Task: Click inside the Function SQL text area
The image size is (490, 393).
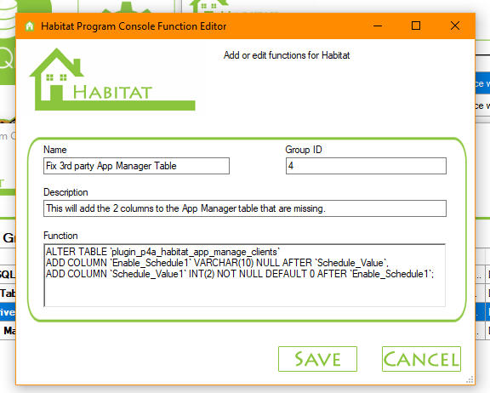Action: tap(245, 276)
